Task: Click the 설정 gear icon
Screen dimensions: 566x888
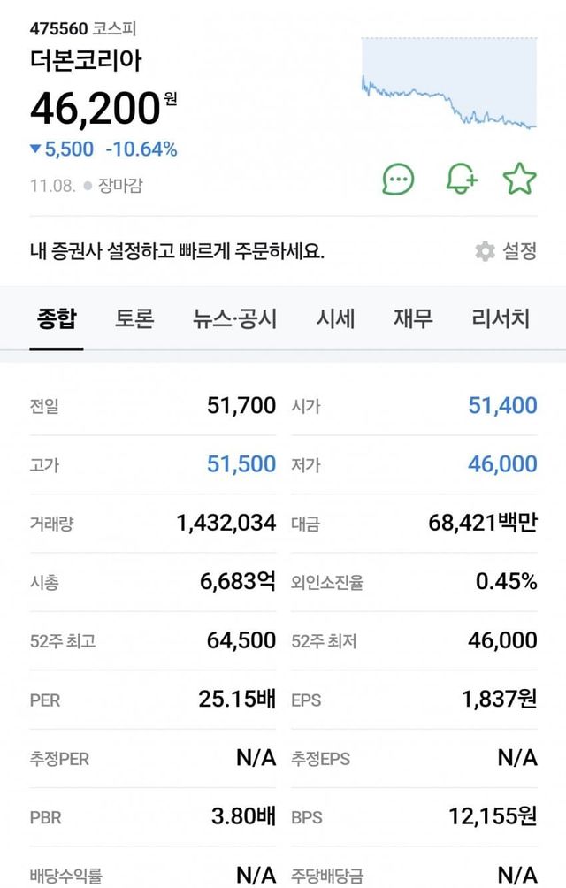Action: (485, 251)
